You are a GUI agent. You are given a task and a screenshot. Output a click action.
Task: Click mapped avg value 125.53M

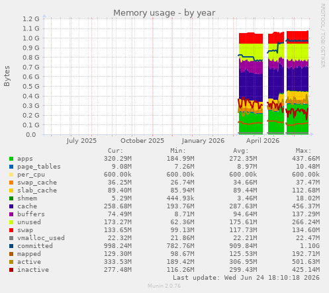[243, 254]
